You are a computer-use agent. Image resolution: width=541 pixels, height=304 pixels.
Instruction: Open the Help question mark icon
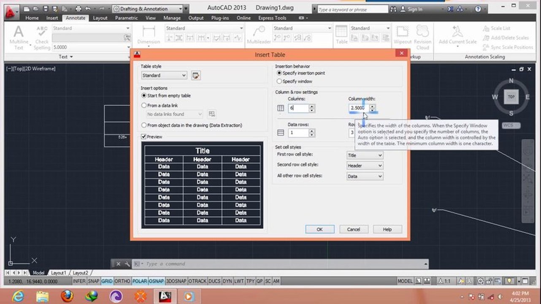pos(478,9)
